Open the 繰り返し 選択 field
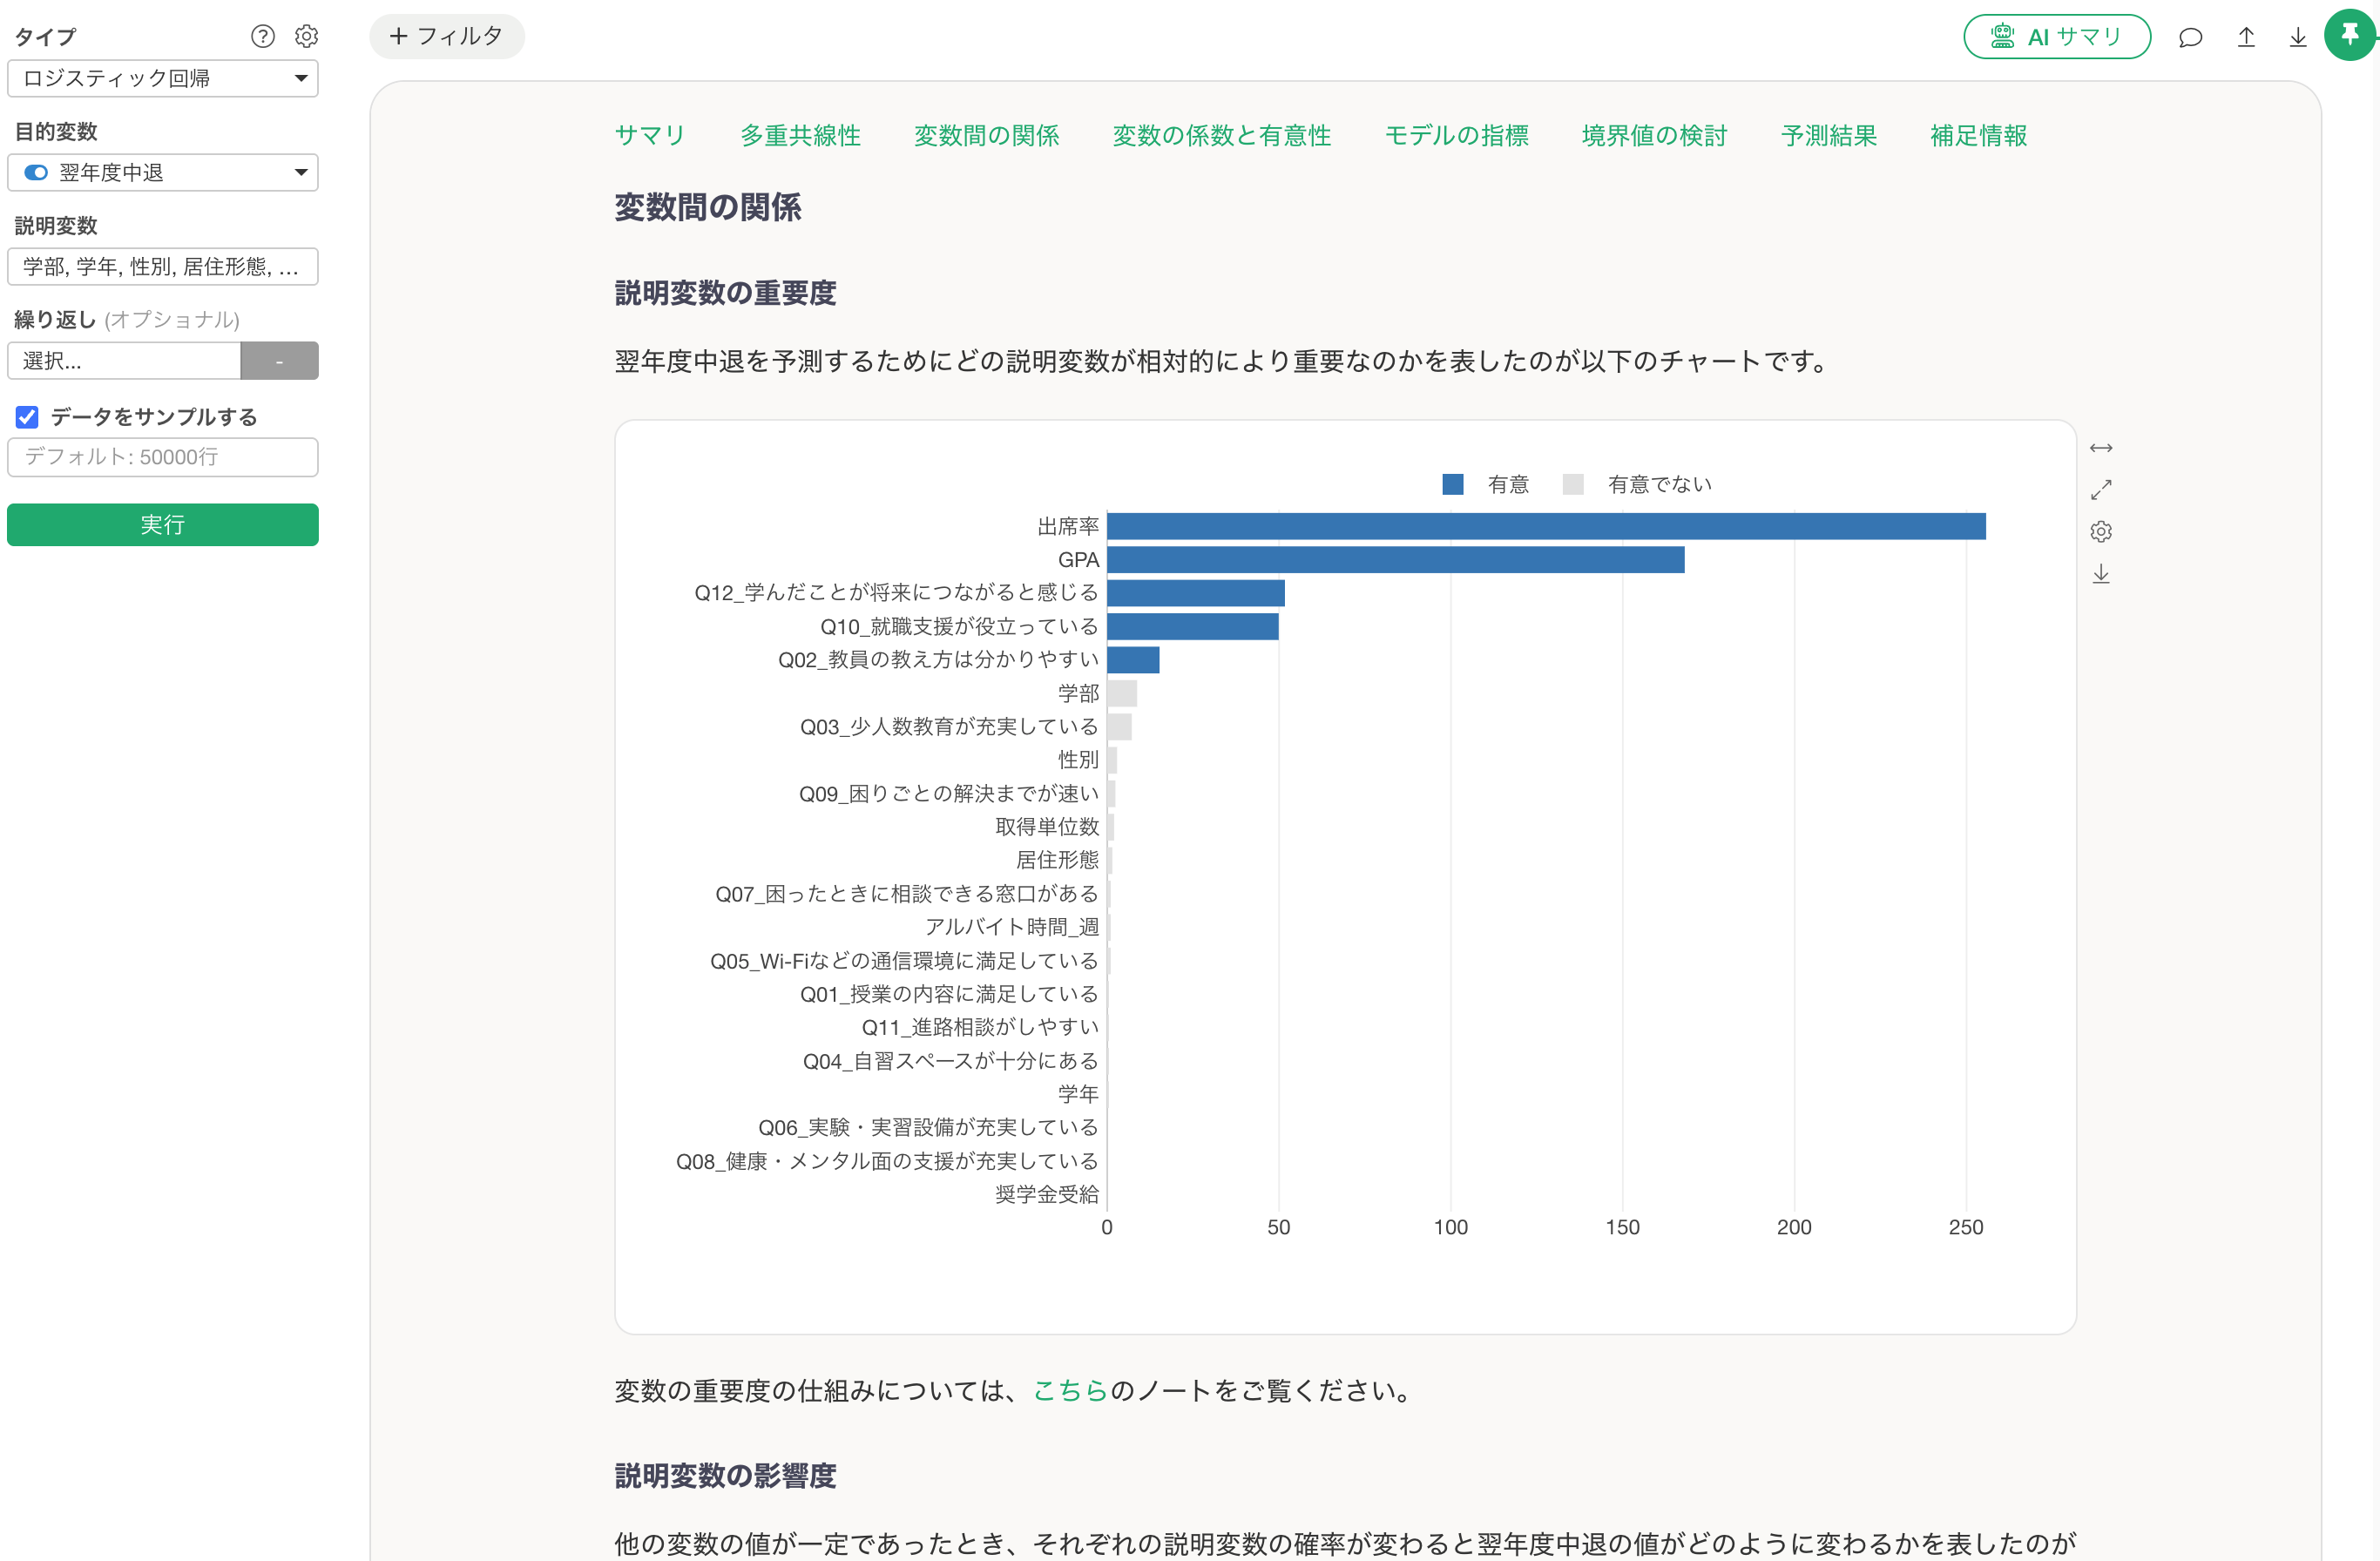 tap(124, 360)
